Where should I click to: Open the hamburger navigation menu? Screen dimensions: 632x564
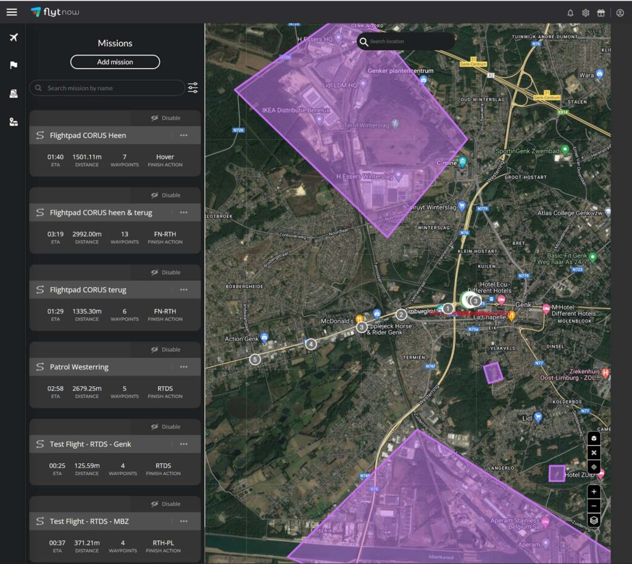(x=11, y=12)
